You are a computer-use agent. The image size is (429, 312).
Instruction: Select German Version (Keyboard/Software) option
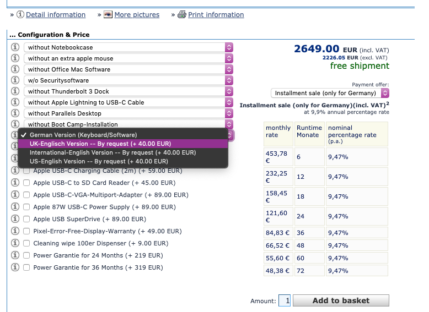[123, 135]
